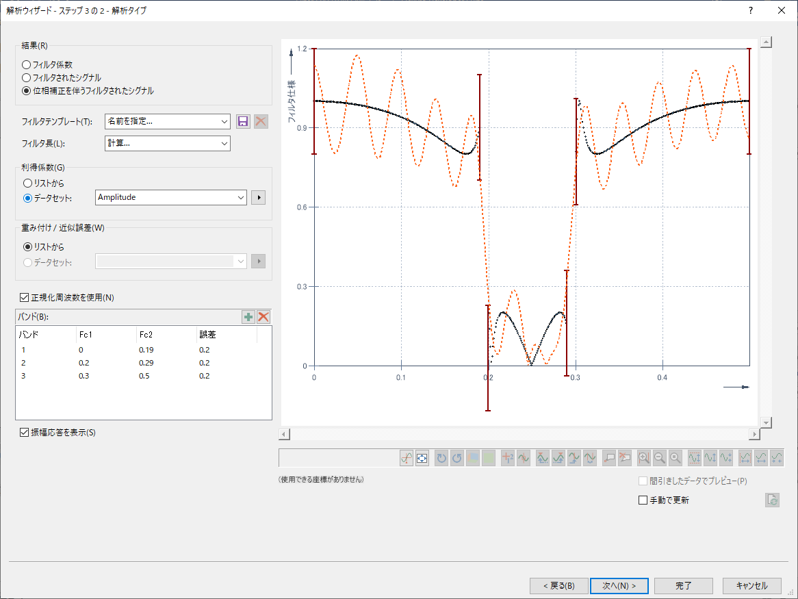The image size is (798, 599).
Task: Click the Fc2 column header in band table
Action: [166, 334]
